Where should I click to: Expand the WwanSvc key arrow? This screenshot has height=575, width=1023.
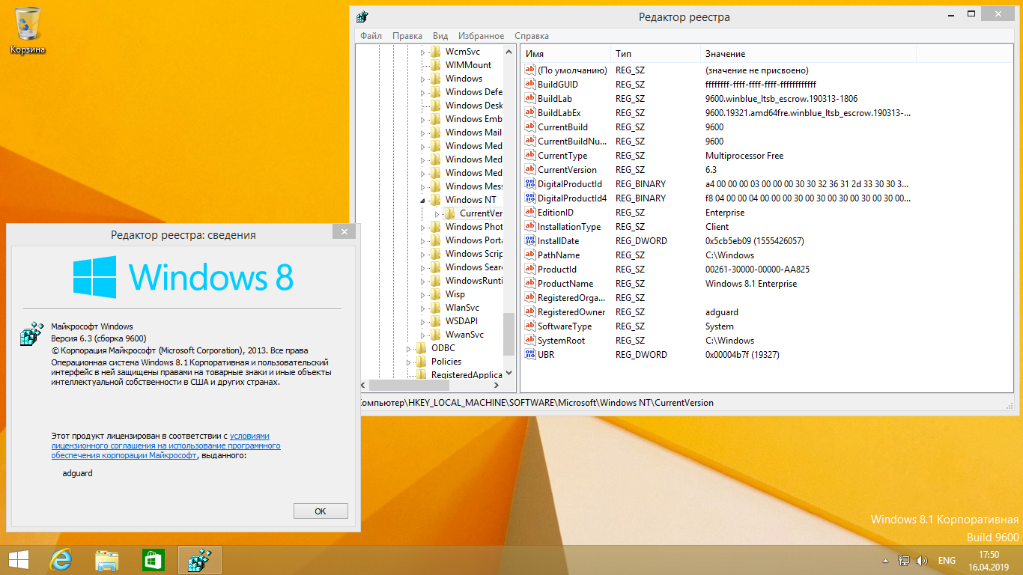pyautogui.click(x=423, y=335)
